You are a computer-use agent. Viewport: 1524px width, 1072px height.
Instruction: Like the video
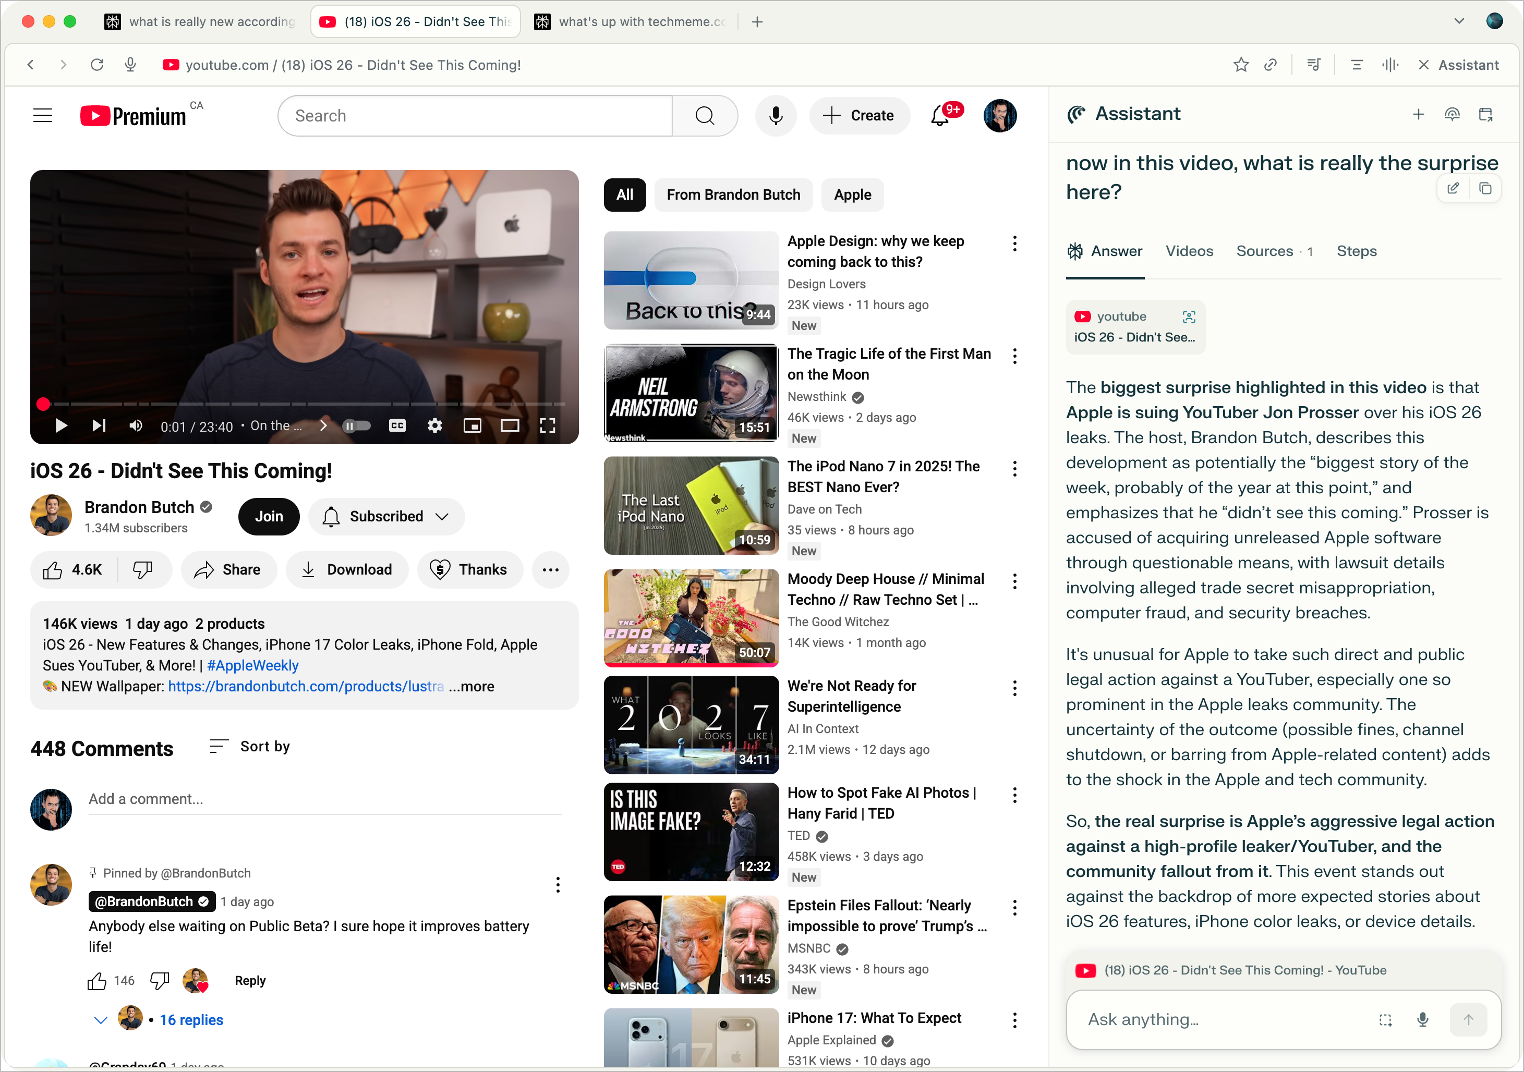(73, 570)
